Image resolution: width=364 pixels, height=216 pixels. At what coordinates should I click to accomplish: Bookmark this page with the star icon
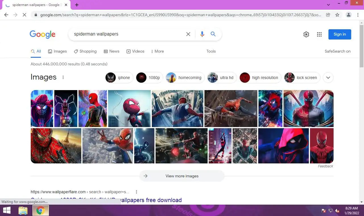click(337, 15)
